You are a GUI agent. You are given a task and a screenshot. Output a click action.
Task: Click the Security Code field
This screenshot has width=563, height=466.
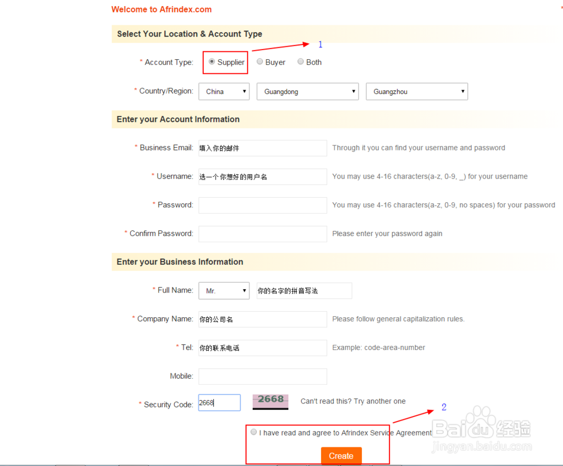[220, 402]
